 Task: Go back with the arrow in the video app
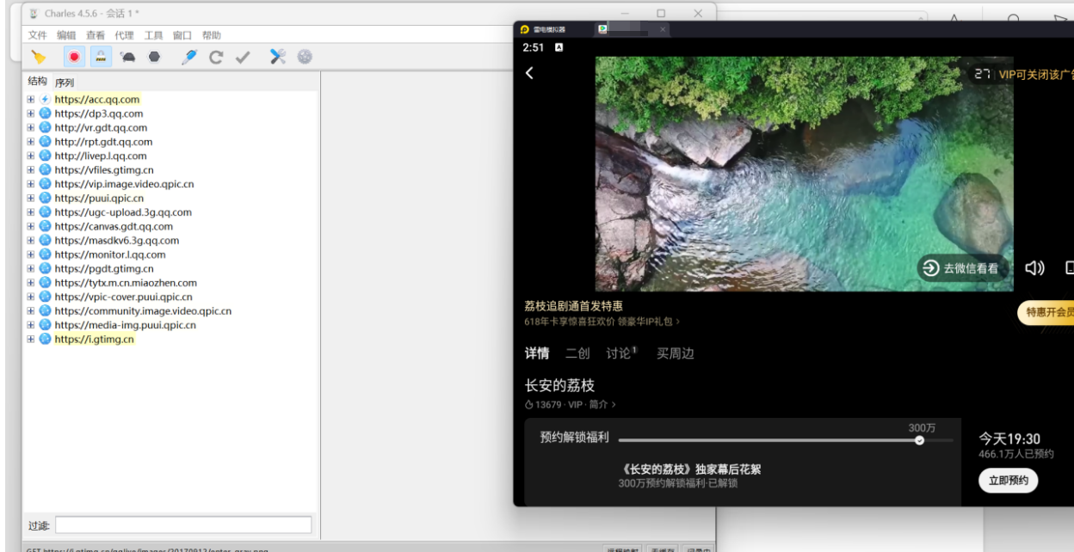click(529, 73)
